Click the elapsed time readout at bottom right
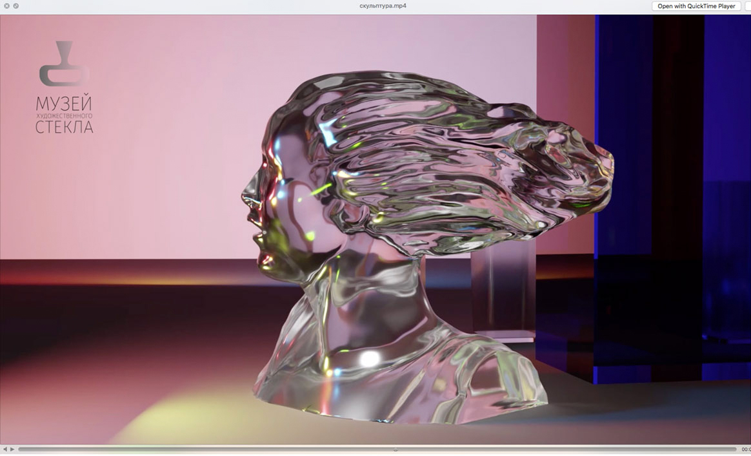The image size is (751, 456). coord(746,449)
